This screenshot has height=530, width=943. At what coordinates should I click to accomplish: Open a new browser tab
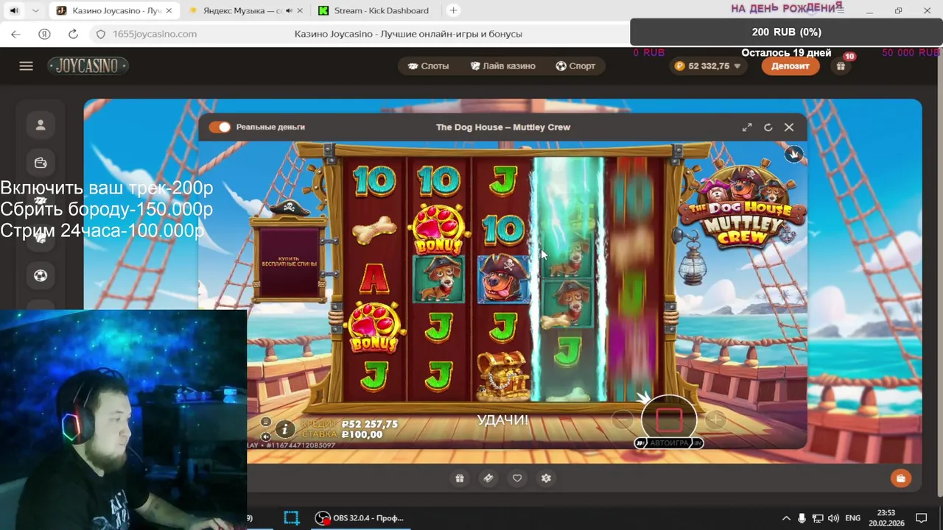(x=453, y=10)
